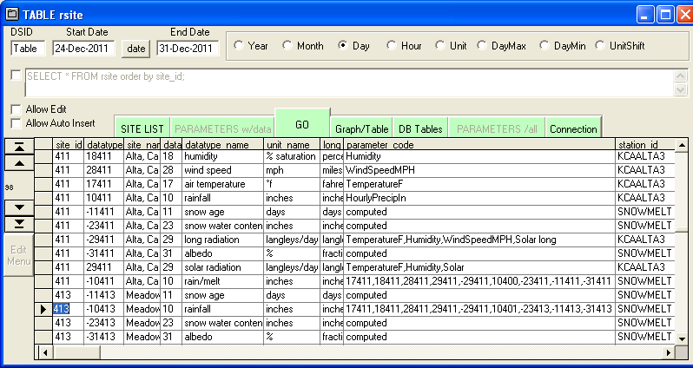
Task: Toggle the SQL query checkbox
Action: (x=16, y=76)
